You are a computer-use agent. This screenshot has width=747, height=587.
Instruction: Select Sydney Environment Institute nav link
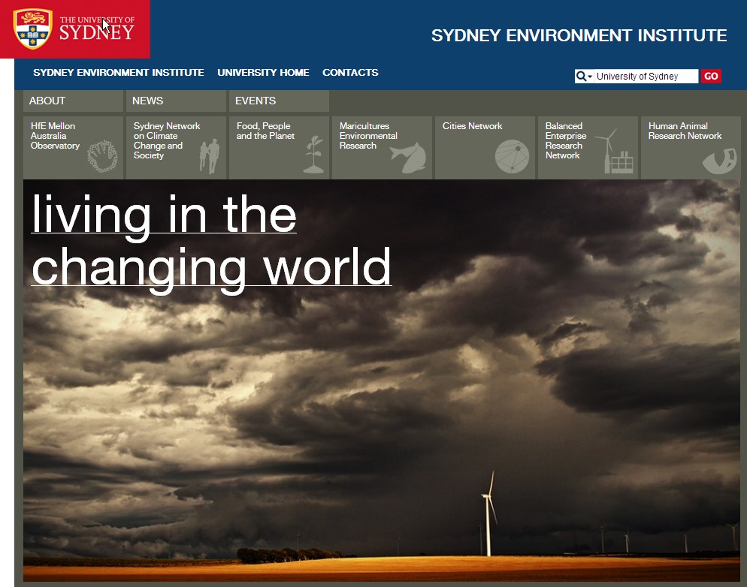(119, 73)
